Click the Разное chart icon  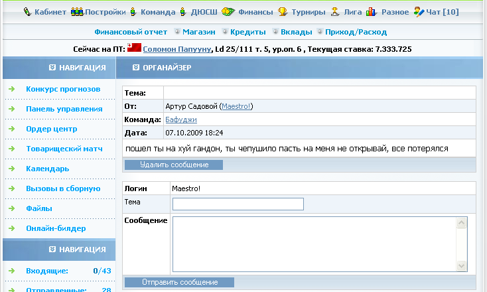coord(371,12)
